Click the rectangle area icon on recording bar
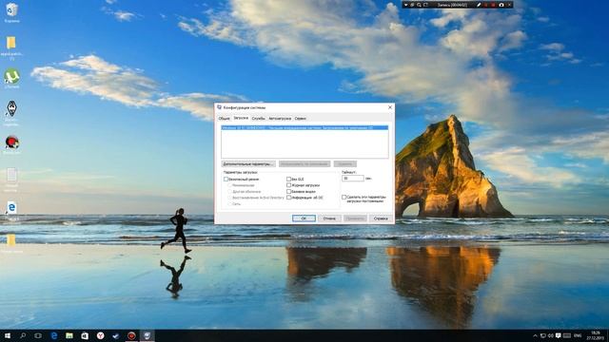This screenshot has height=342, width=609. pyautogui.click(x=425, y=5)
